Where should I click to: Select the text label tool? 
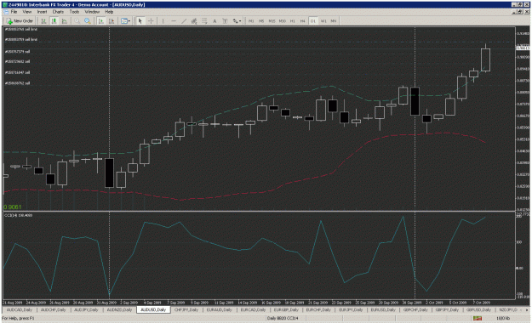[x=225, y=21]
